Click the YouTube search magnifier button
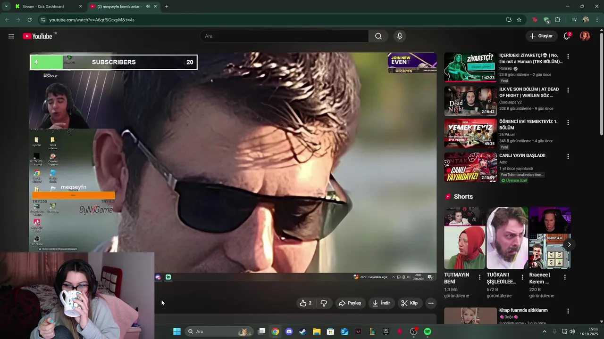The width and height of the screenshot is (604, 339). pos(378,36)
